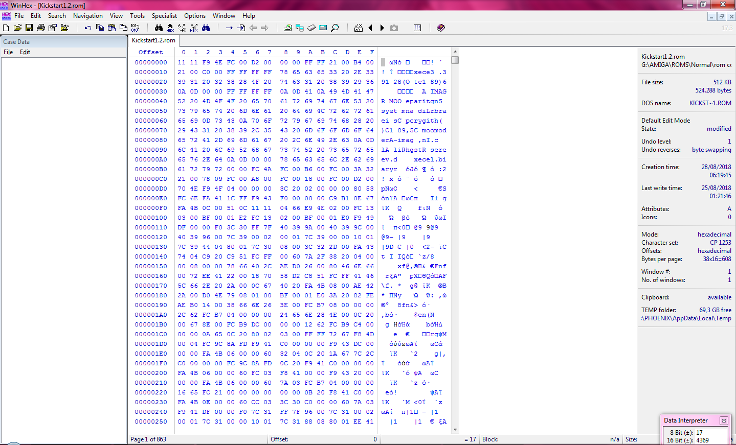This screenshot has width=736, height=445.
Task: Open the Tools menu
Action: coord(137,16)
